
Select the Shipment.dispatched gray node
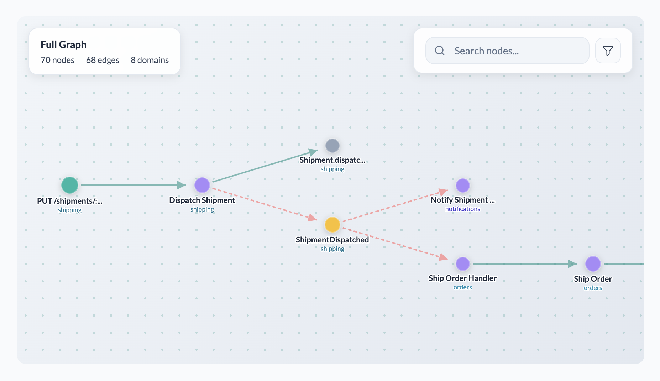tap(332, 145)
